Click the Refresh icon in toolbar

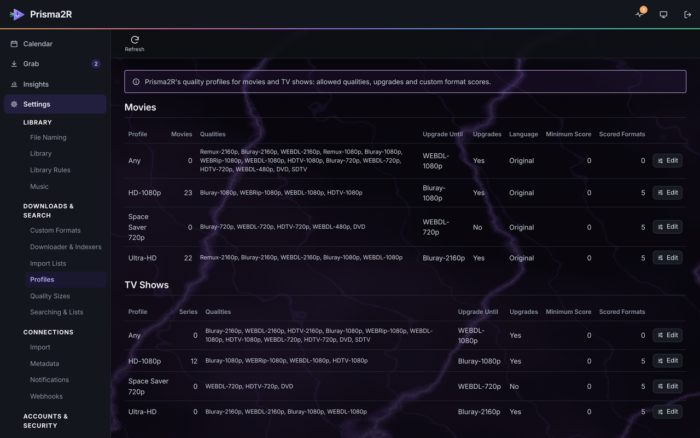point(135,39)
